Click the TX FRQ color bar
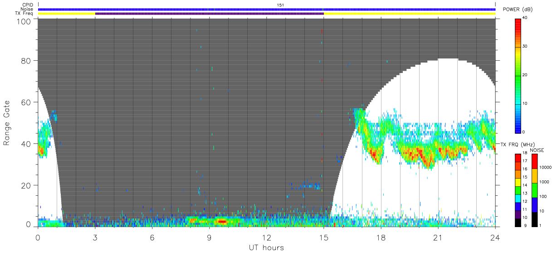The width and height of the screenshot is (557, 257). [518, 190]
